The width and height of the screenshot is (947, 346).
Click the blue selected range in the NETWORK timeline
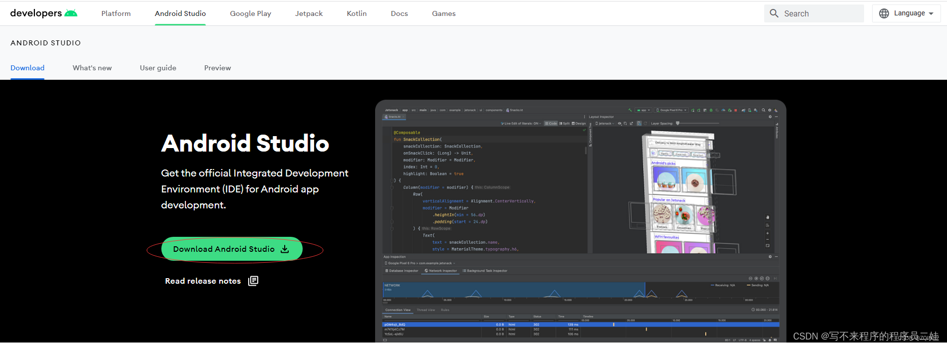click(x=514, y=290)
